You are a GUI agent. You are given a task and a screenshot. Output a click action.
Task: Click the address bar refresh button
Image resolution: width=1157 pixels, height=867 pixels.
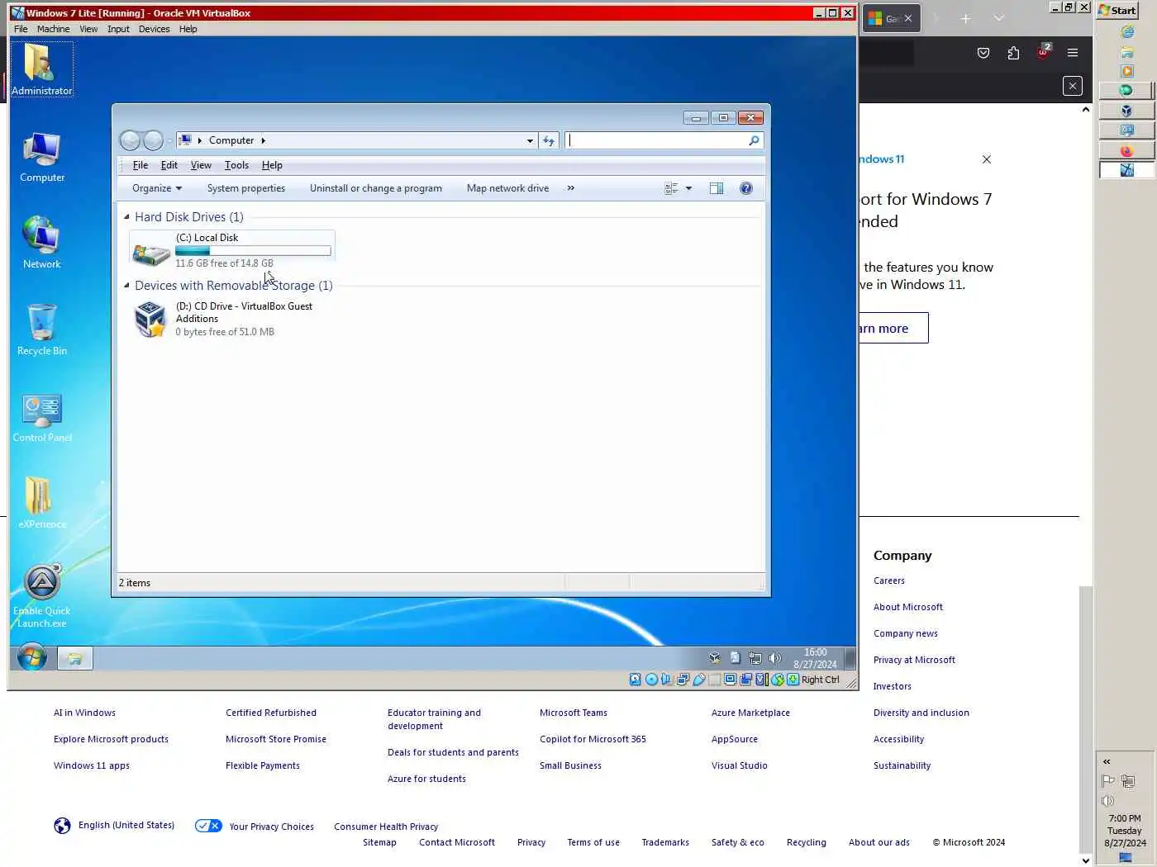[549, 140]
